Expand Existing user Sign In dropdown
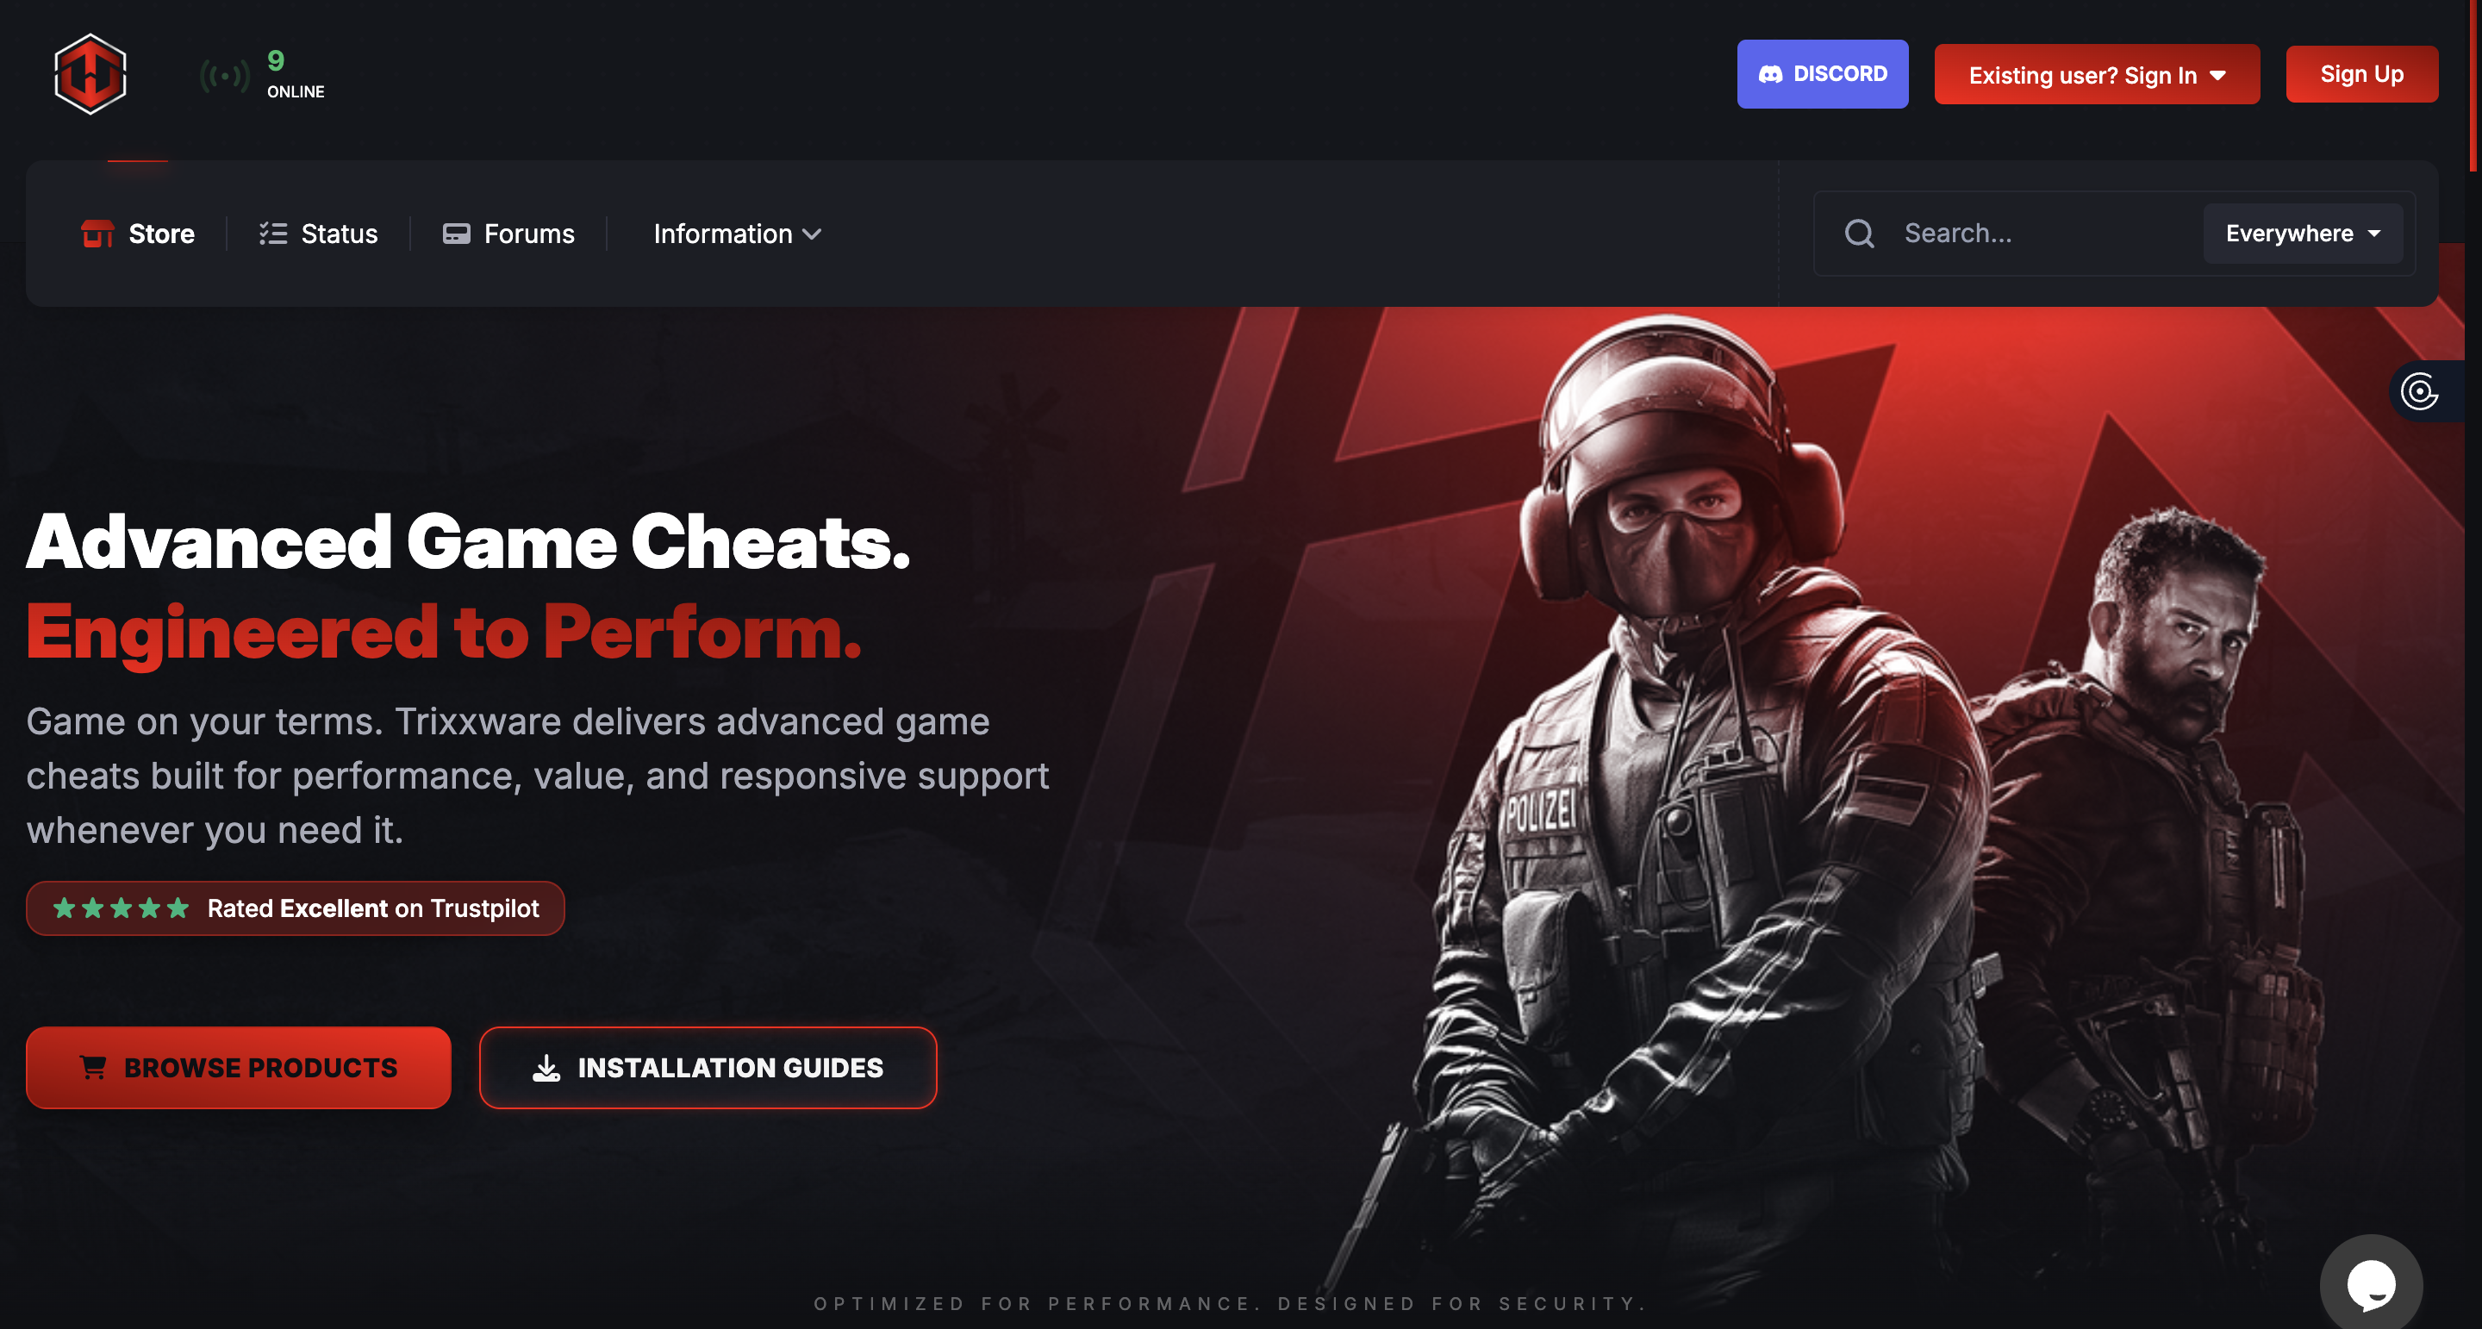 [x=2096, y=74]
